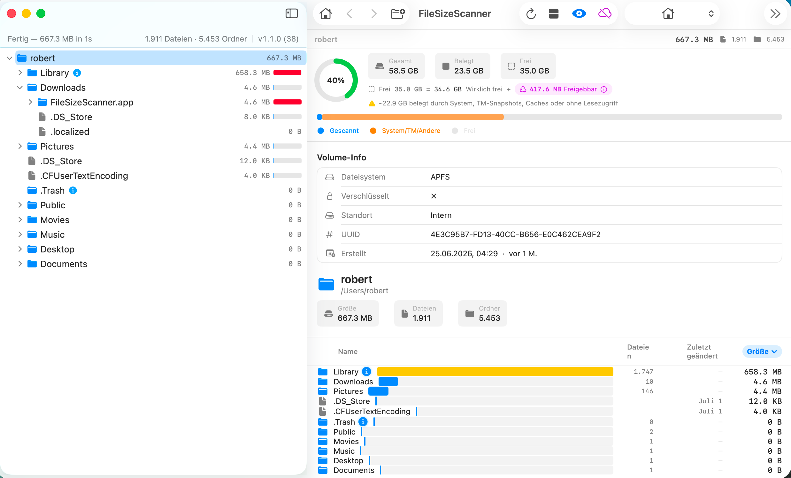Toggle the sidebar panel icon
Viewport: 791px width, 478px height.
pyautogui.click(x=291, y=13)
